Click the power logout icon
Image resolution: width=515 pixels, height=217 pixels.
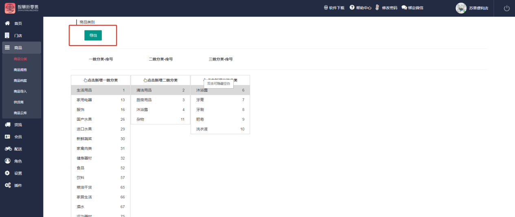pos(506,9)
